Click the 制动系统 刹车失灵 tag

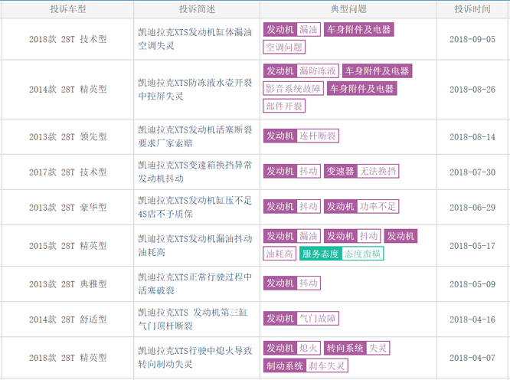point(306,365)
